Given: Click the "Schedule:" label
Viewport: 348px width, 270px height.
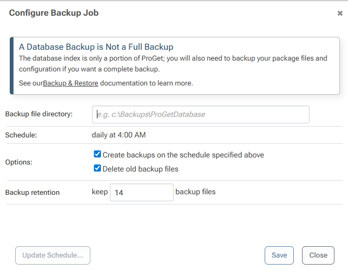Looking at the screenshot, I should click(21, 135).
